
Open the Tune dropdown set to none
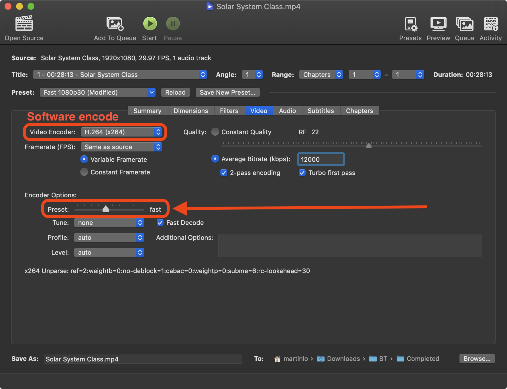[x=109, y=223]
